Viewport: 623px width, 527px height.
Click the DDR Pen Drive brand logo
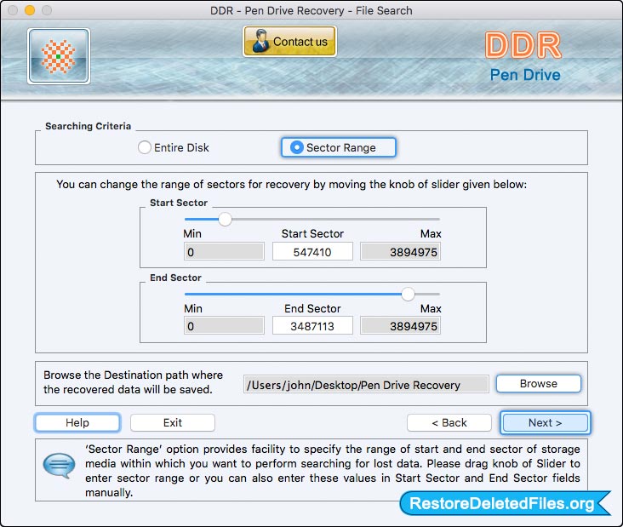[524, 57]
